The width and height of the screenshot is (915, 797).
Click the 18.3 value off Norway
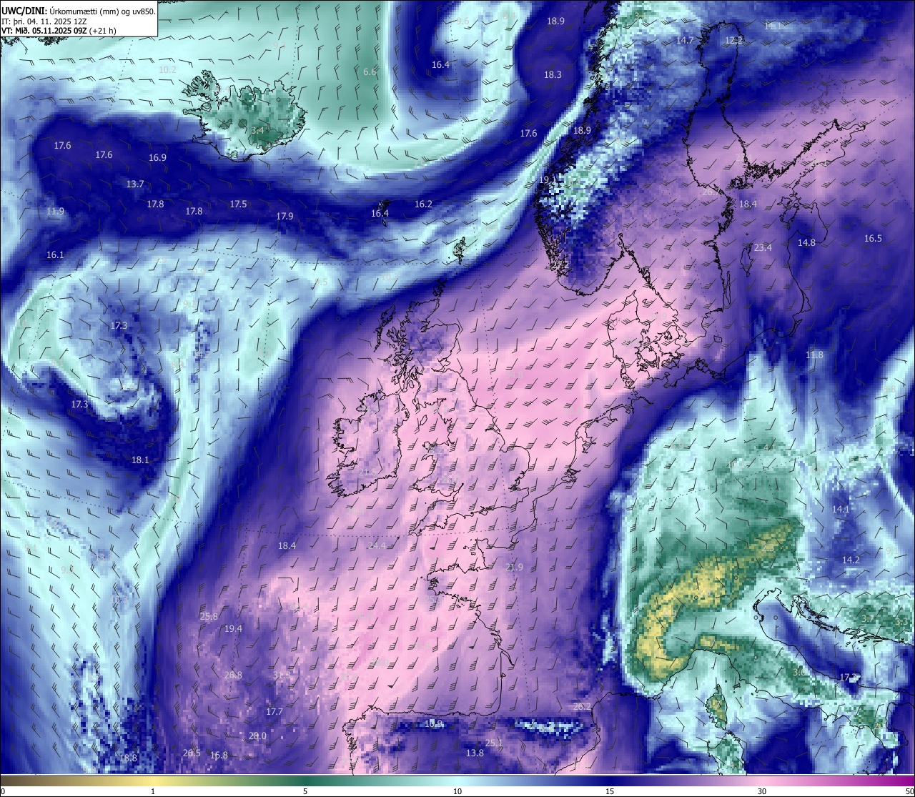click(553, 74)
